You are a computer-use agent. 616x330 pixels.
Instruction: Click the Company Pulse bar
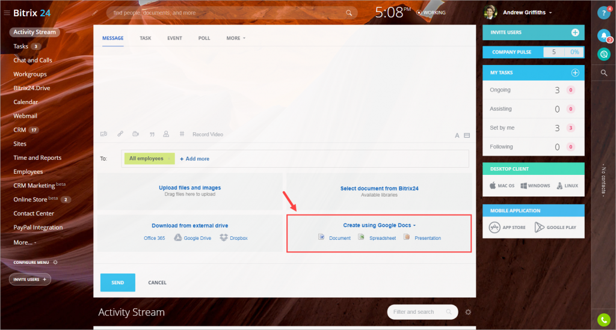(533, 52)
